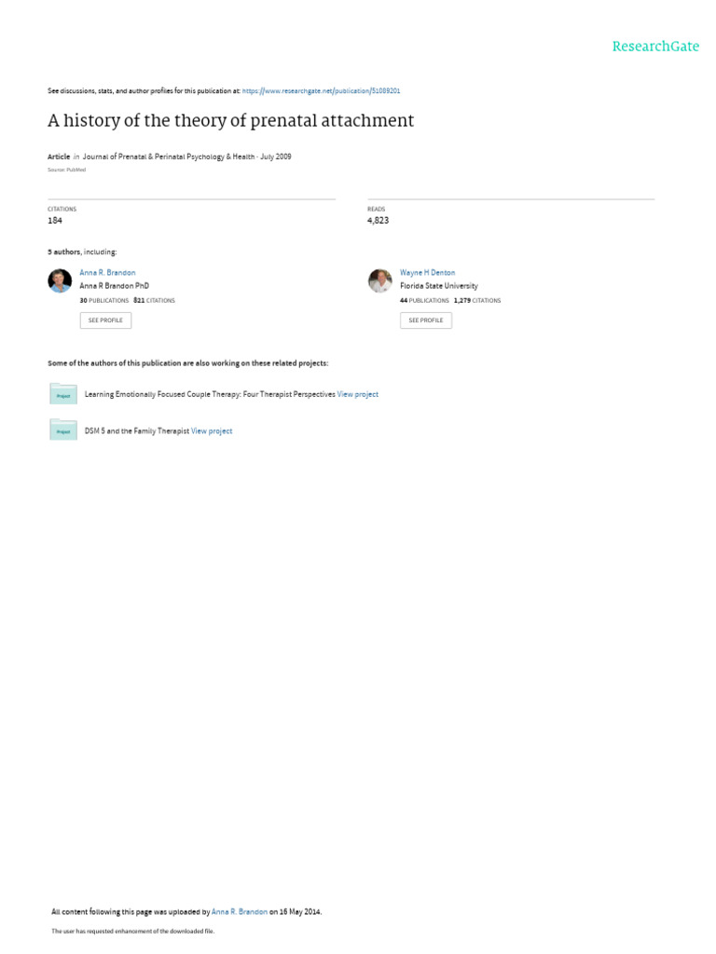Click the citations count 184

coord(55,221)
